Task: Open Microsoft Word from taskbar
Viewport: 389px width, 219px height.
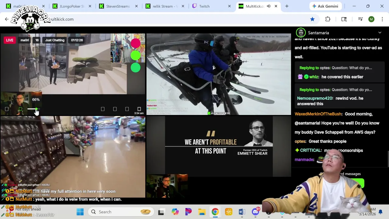Action: click(242, 212)
